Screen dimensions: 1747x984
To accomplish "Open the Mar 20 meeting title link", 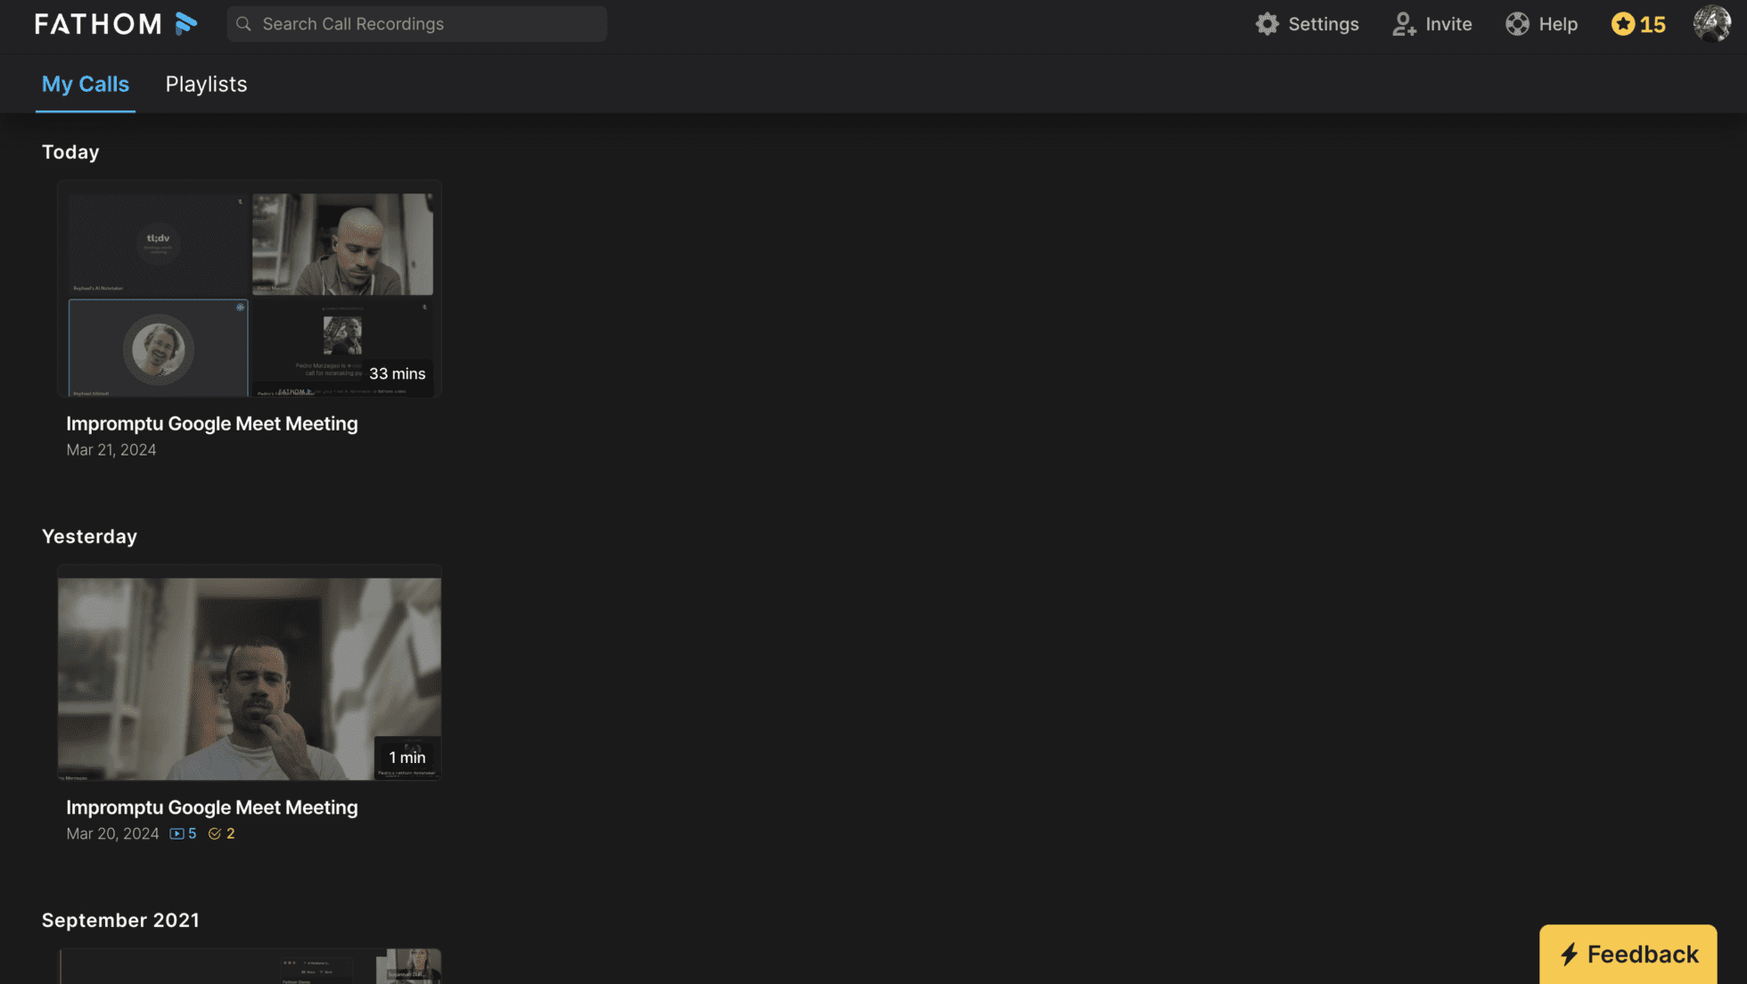I will pyautogui.click(x=212, y=808).
